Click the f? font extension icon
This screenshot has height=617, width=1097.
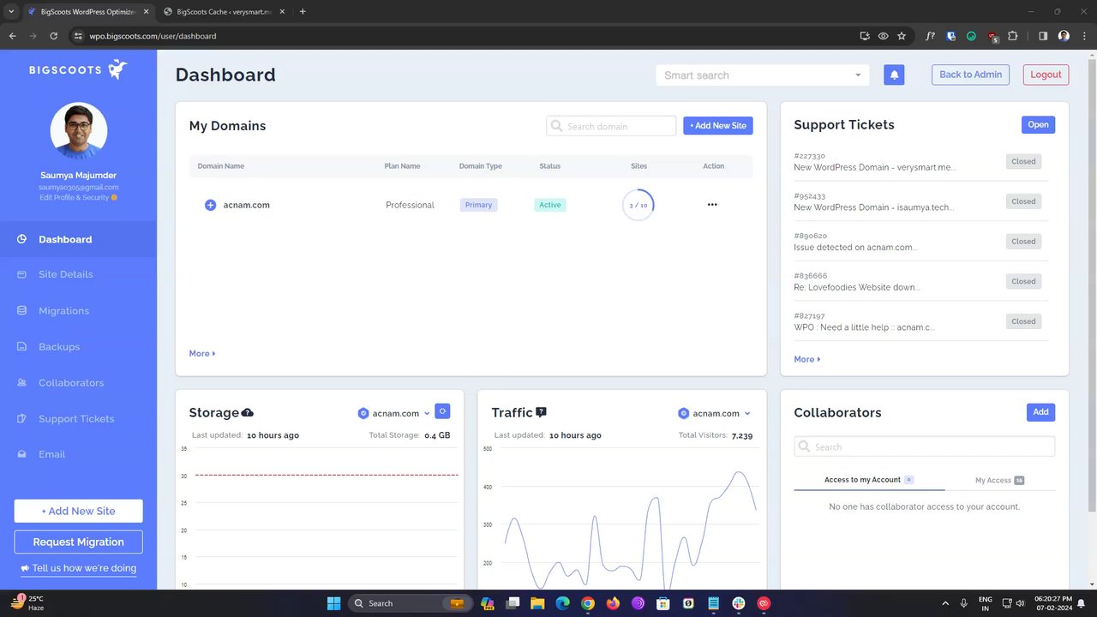tap(930, 36)
